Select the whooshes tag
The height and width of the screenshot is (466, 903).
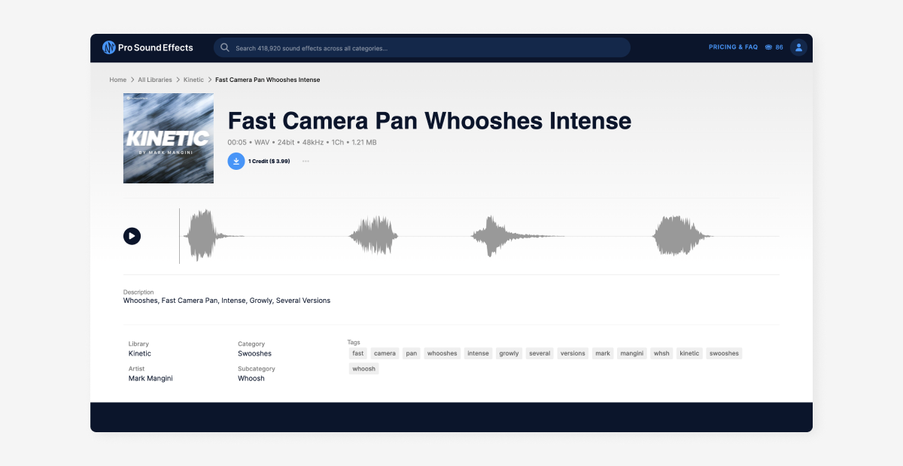(442, 353)
